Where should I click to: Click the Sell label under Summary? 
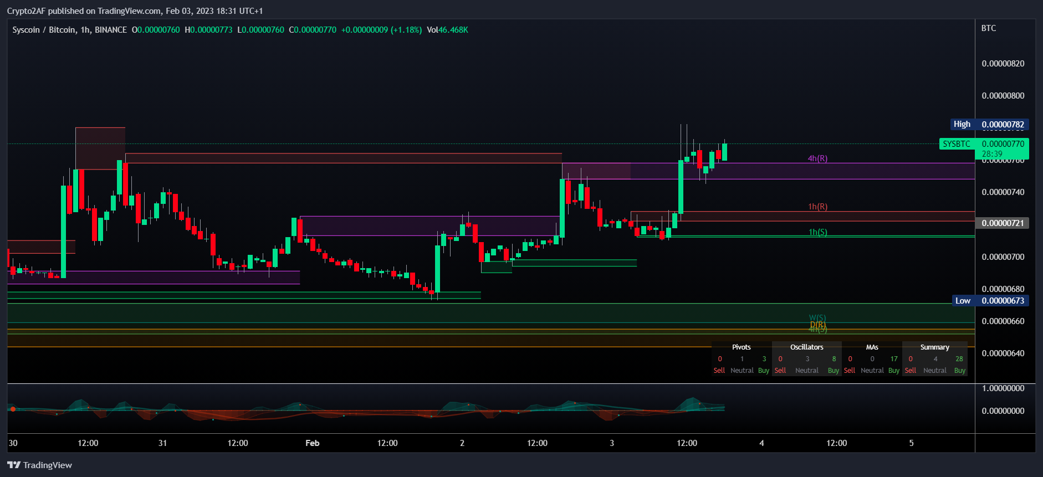pyautogui.click(x=911, y=371)
